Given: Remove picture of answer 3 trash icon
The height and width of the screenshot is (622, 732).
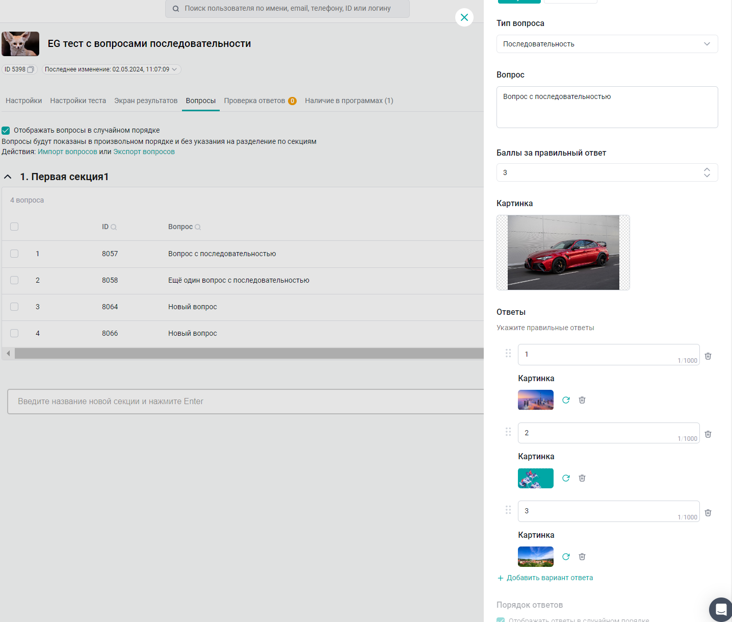Looking at the screenshot, I should pyautogui.click(x=582, y=557).
